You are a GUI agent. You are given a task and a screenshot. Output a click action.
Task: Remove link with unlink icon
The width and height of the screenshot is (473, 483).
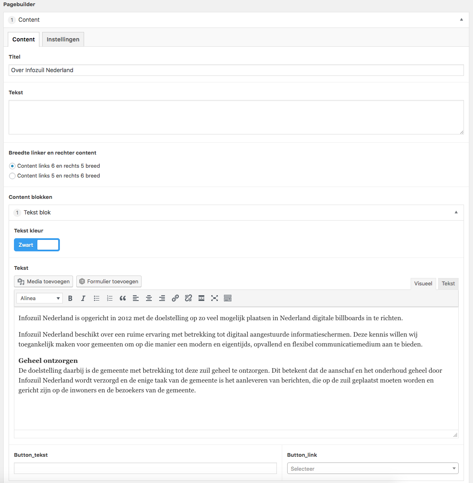[188, 298]
